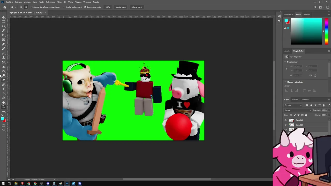Select the Eraser tool
The image size is (331, 186).
click(x=4, y=66)
